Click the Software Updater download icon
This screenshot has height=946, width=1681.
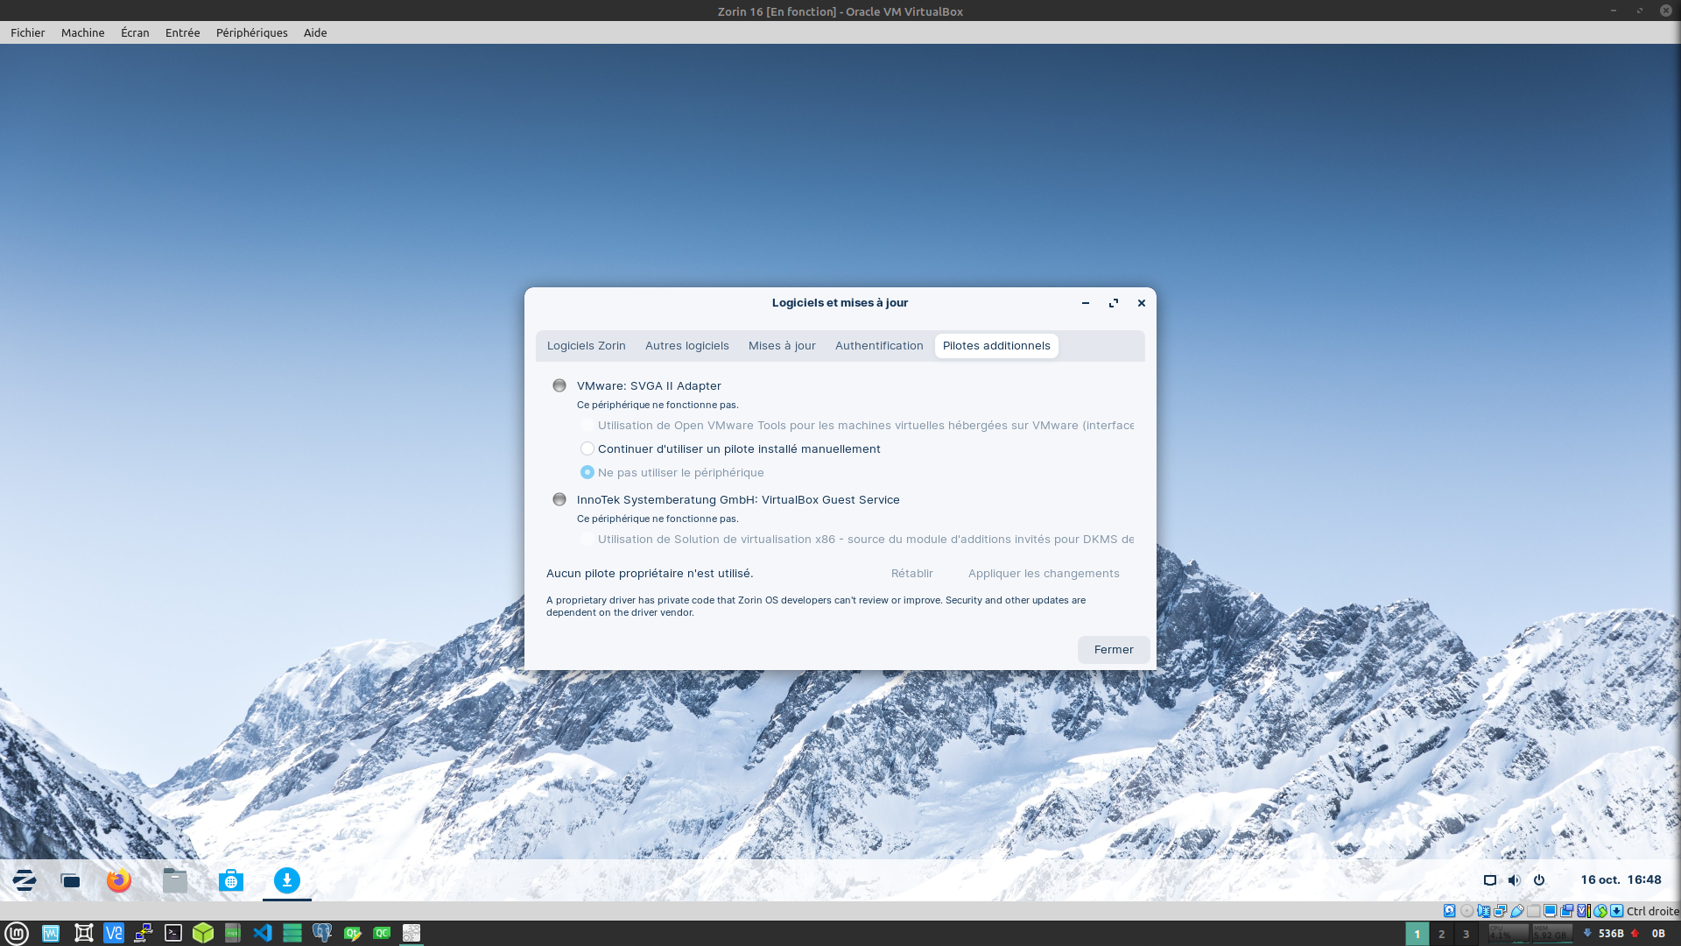[287, 880]
